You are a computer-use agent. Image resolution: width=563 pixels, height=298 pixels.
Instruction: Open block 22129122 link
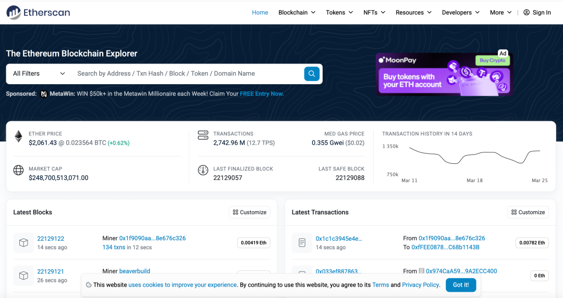pos(51,239)
